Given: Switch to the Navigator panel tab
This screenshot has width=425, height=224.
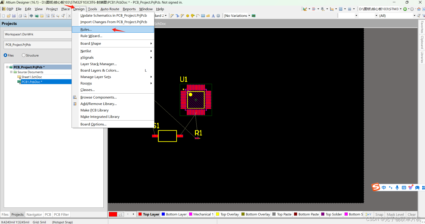Looking at the screenshot, I should pyautogui.click(x=34, y=214).
